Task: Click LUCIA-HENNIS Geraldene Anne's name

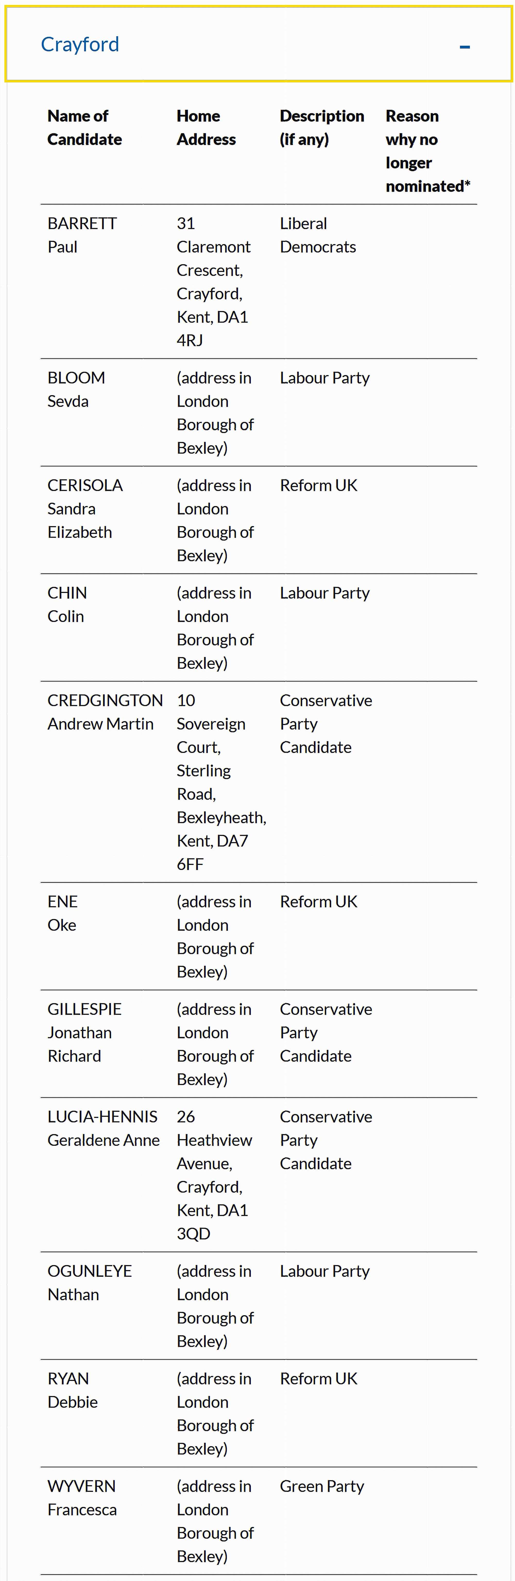Action: (103, 1128)
